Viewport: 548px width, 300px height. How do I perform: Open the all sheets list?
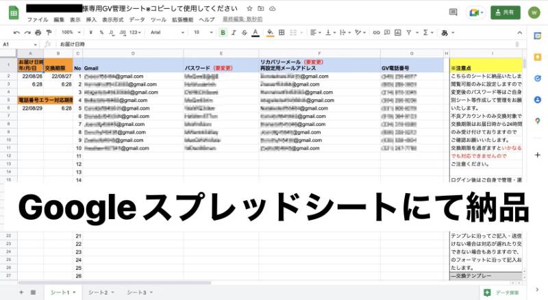click(x=33, y=292)
